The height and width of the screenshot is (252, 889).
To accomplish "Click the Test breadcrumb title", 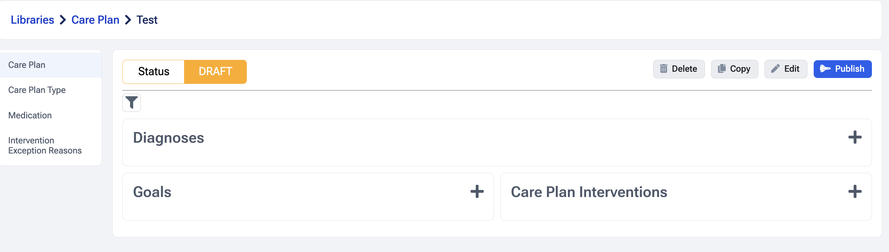I will pos(147,20).
